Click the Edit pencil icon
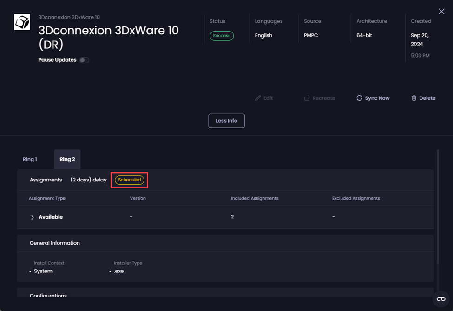 pyautogui.click(x=258, y=98)
